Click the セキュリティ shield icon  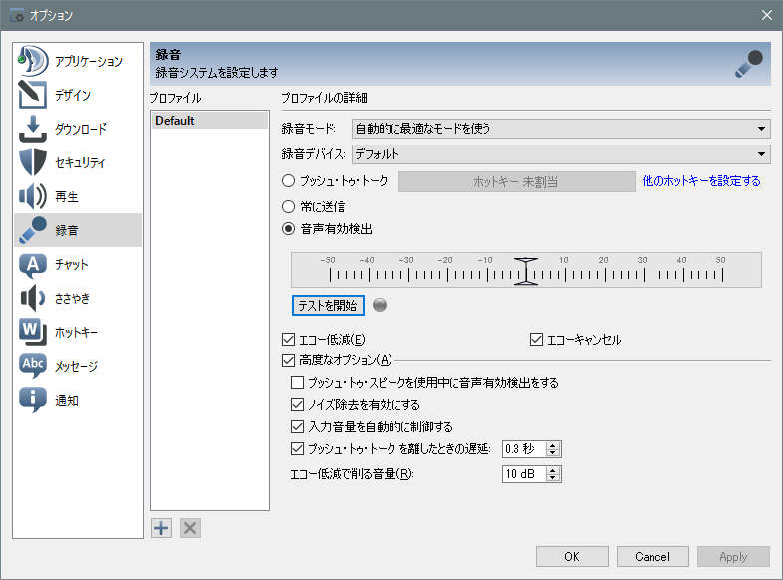click(33, 162)
